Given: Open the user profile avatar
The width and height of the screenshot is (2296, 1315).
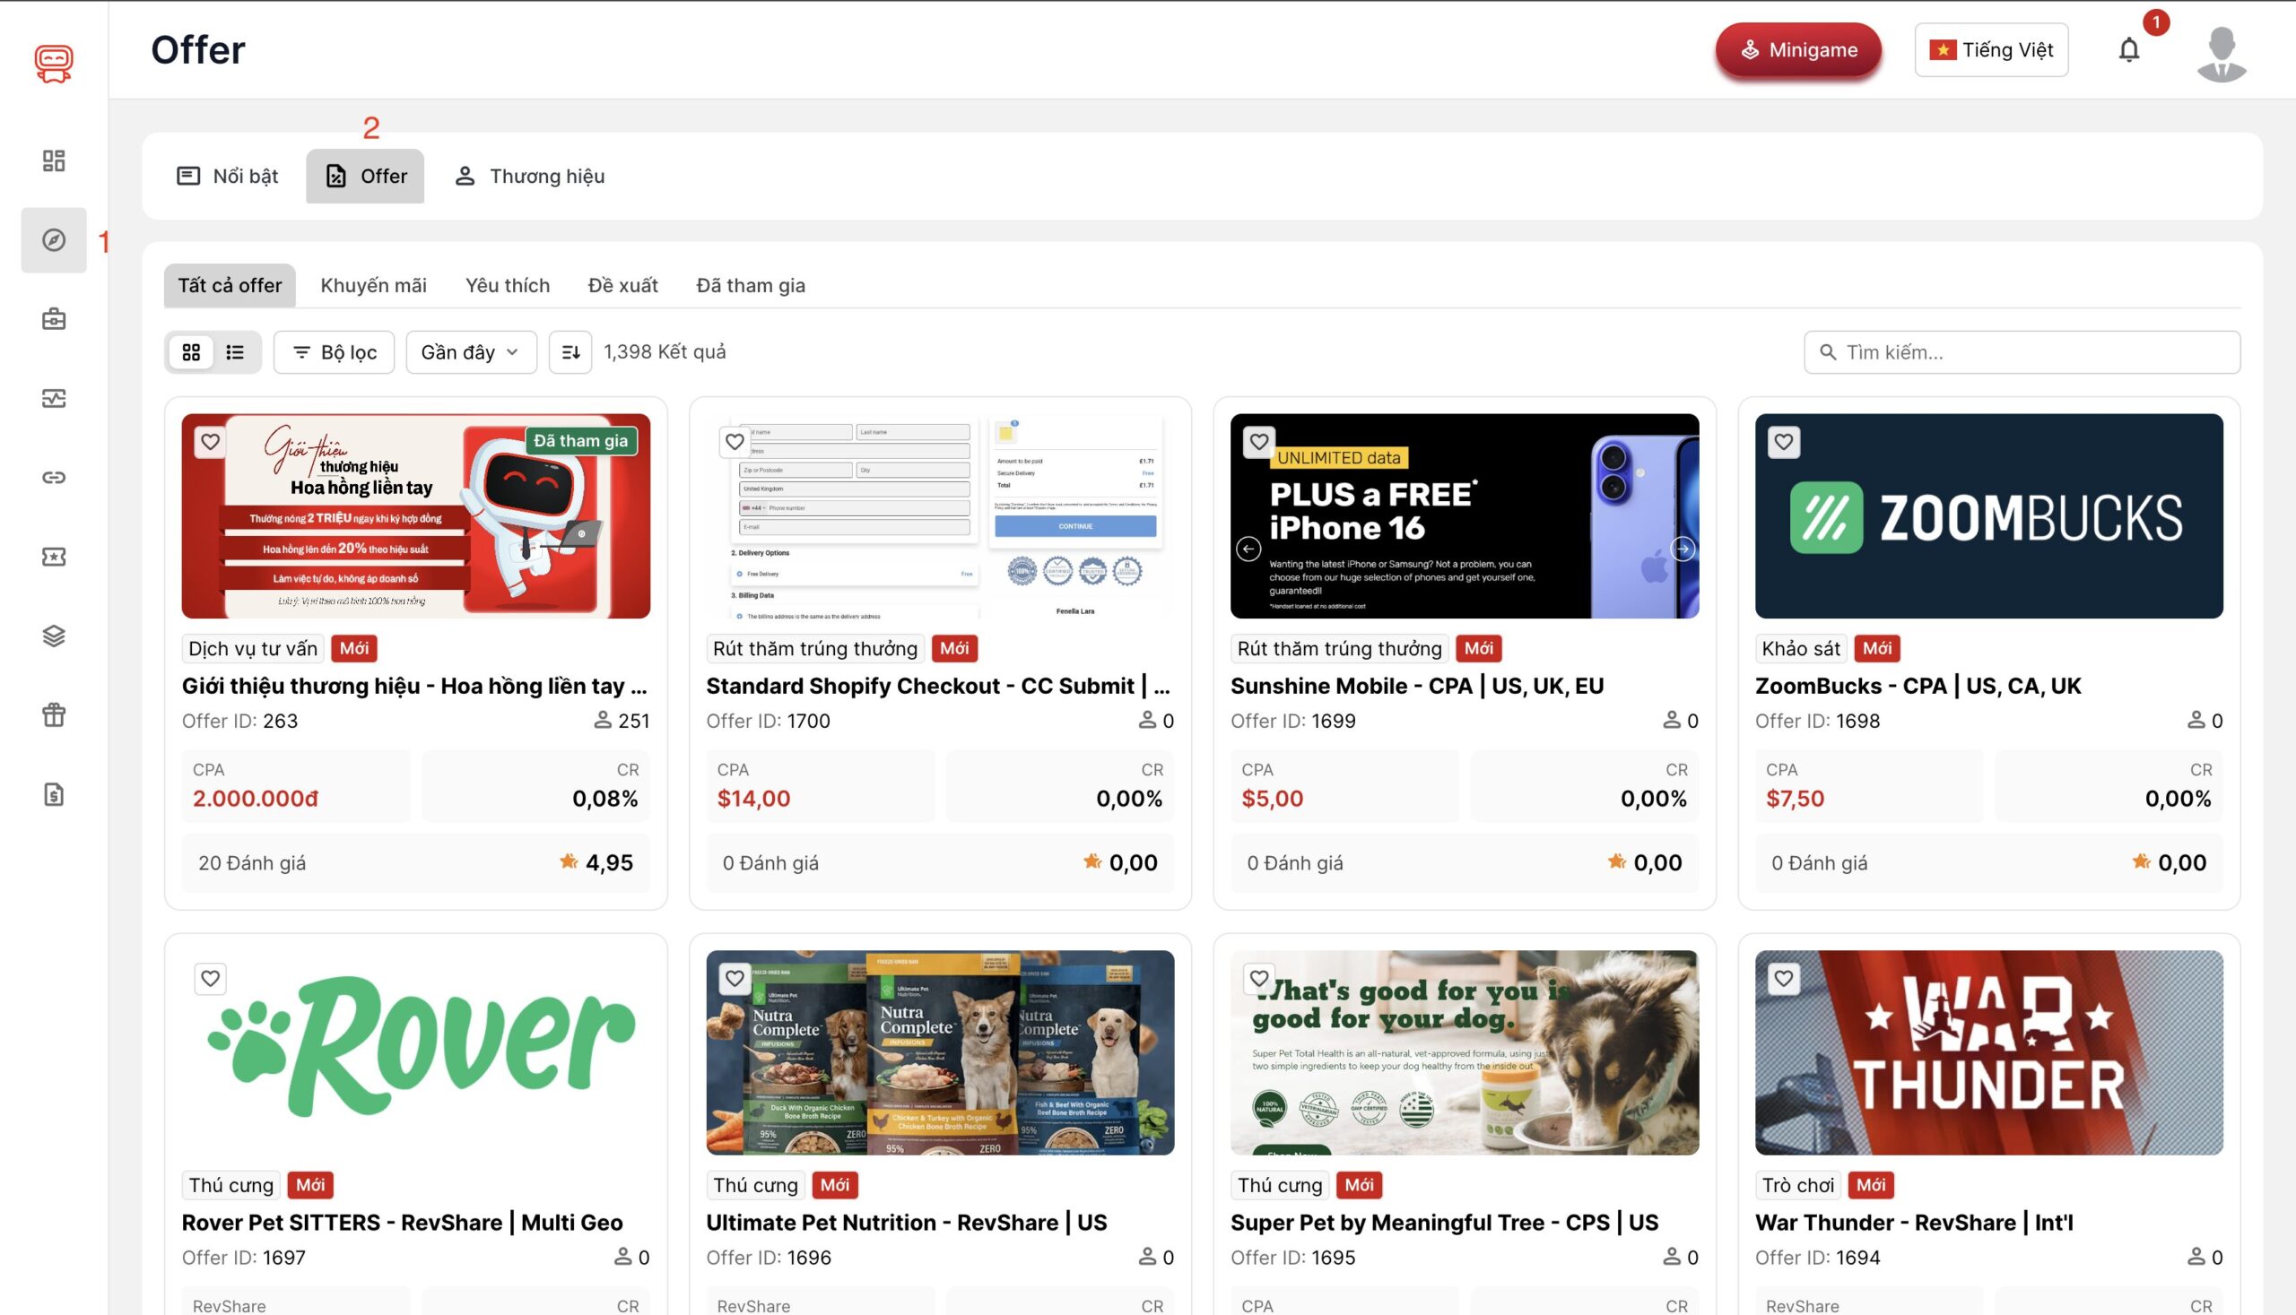Looking at the screenshot, I should (x=2221, y=52).
